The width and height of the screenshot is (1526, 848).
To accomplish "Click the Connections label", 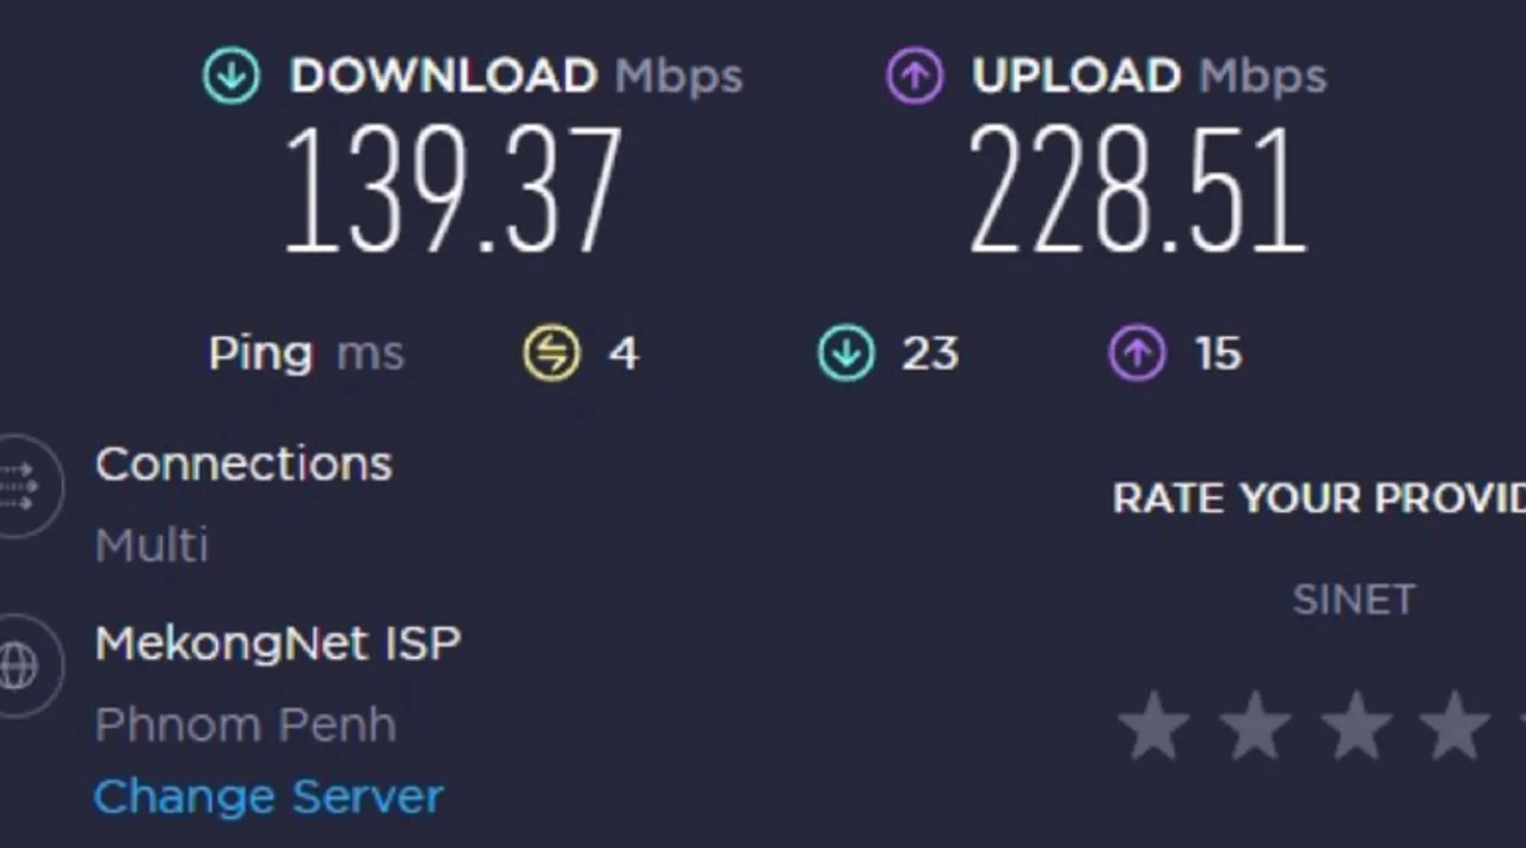I will [x=244, y=464].
